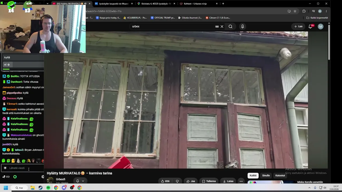Dislike the Hylätty MURHATALO video
342x192 pixels.
click(x=177, y=181)
